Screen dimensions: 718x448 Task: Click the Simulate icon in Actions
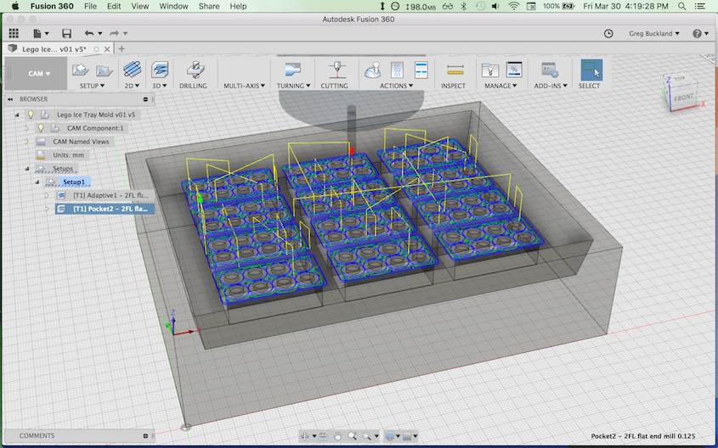(x=373, y=70)
